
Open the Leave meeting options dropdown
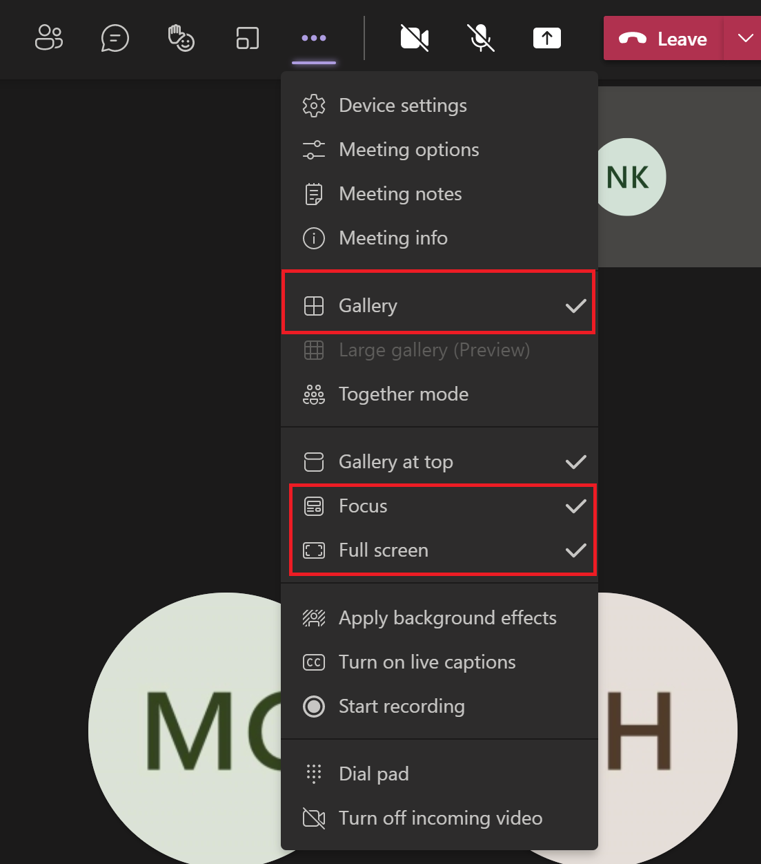747,39
